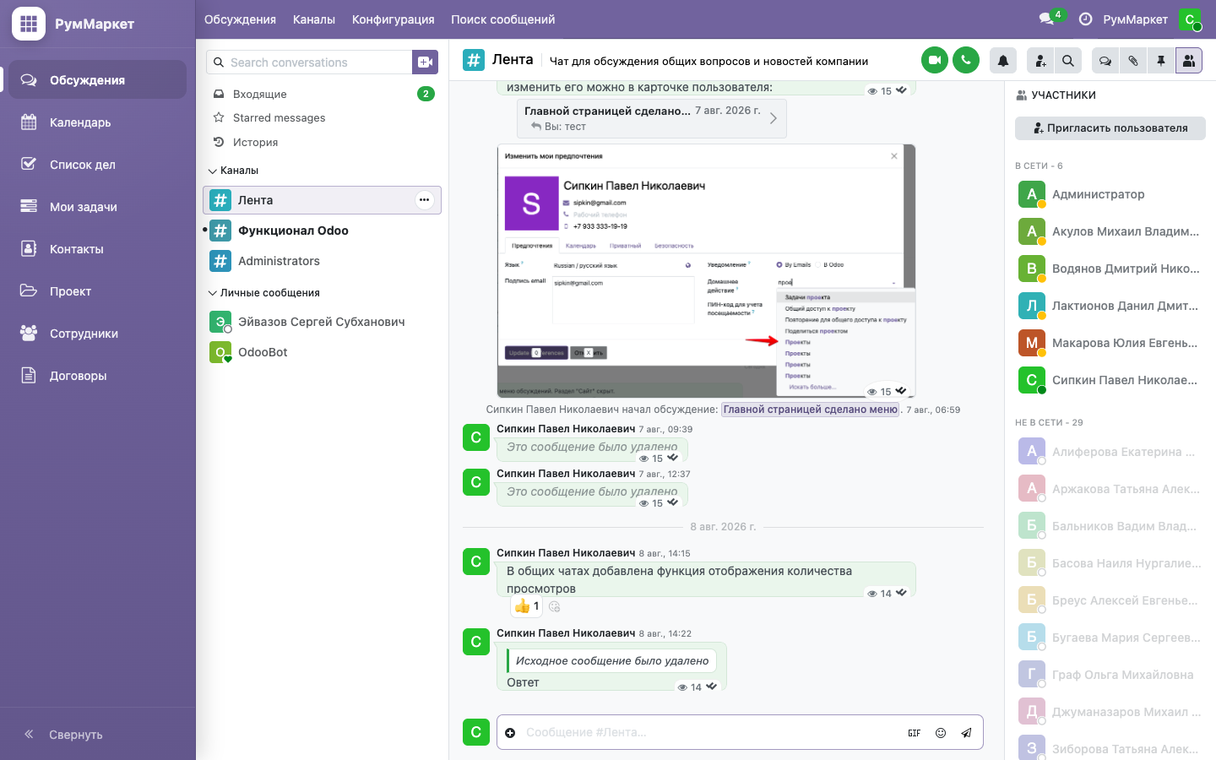
Task: Open the Поиск сообщений menu
Action: tap(503, 19)
